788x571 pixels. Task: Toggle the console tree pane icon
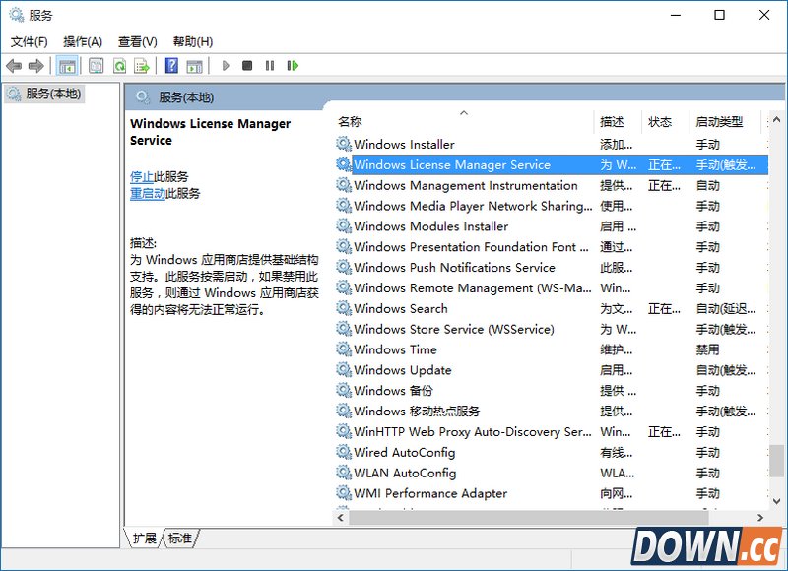[x=67, y=66]
